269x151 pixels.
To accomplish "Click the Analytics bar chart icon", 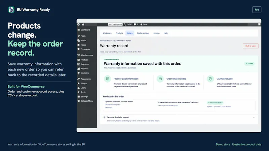I will click(79, 69).
